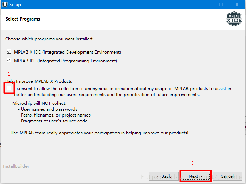246x184 pixels.
Task: Uncheck the MPLAB X IDE checkbox
Action: pyautogui.click(x=9, y=52)
